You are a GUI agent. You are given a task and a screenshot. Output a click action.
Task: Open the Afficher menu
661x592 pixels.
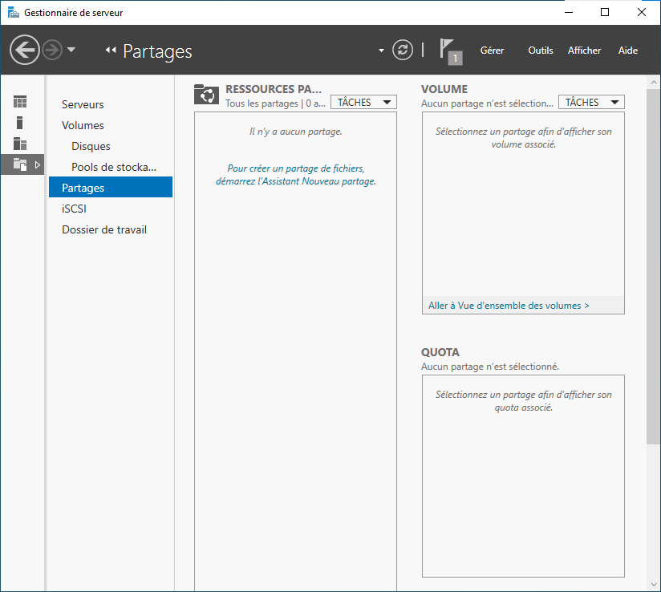coord(584,51)
